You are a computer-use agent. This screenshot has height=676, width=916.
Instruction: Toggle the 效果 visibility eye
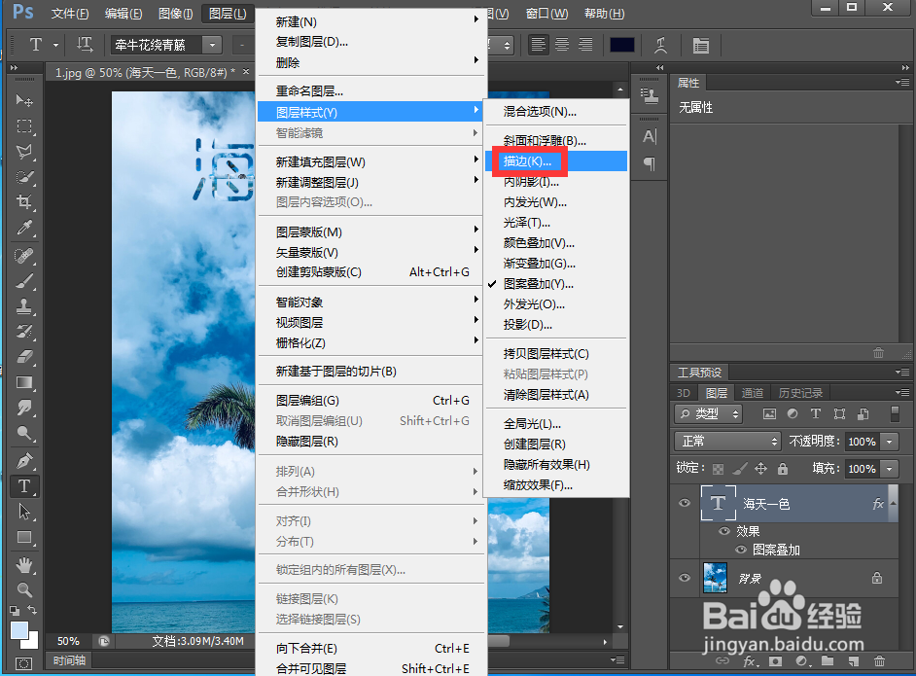(723, 531)
